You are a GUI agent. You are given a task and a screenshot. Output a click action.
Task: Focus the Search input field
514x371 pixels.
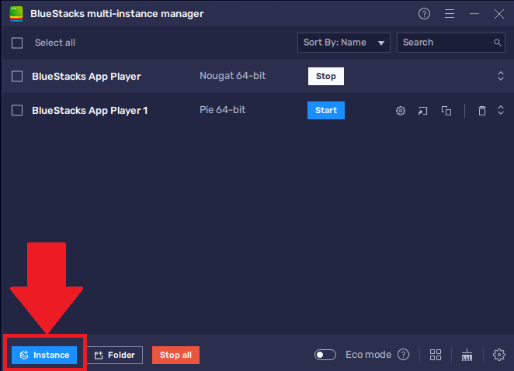click(x=451, y=43)
